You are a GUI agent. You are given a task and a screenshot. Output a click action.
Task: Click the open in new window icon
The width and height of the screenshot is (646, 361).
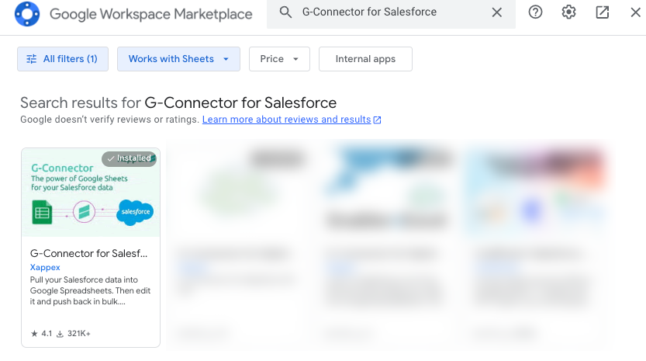click(x=602, y=12)
